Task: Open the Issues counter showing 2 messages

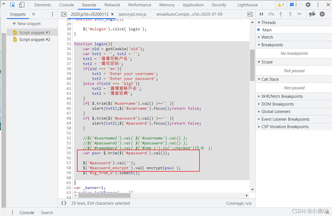Action: (x=293, y=5)
